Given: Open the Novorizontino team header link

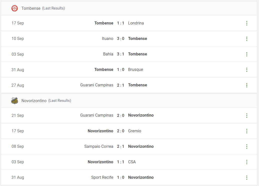Looking at the screenshot, I should (34, 101).
